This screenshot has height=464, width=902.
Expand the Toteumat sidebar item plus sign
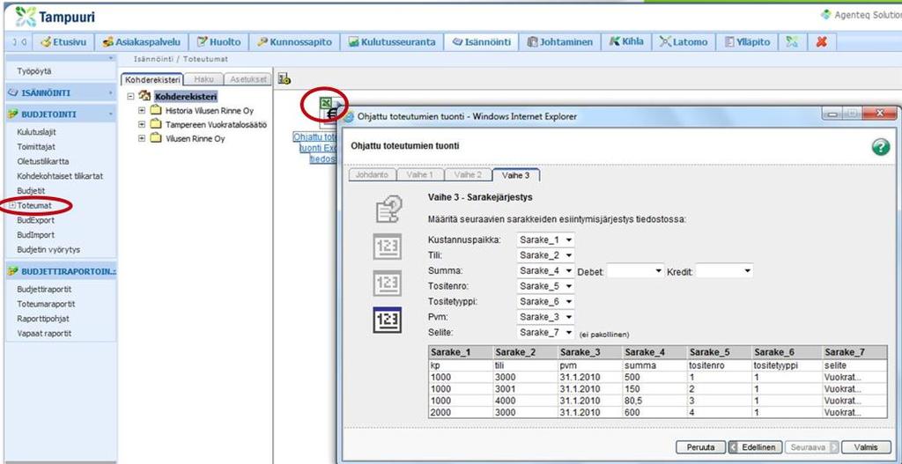point(12,205)
